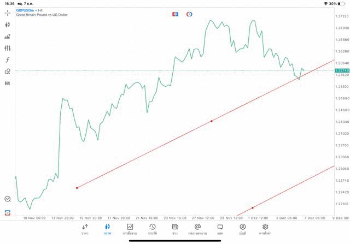Toggle the red-blue circular icon at top
350x244 pixels.
[189, 14]
